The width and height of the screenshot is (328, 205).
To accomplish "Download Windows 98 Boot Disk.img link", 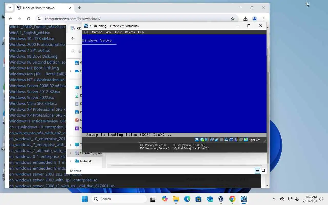I will point(33,56).
